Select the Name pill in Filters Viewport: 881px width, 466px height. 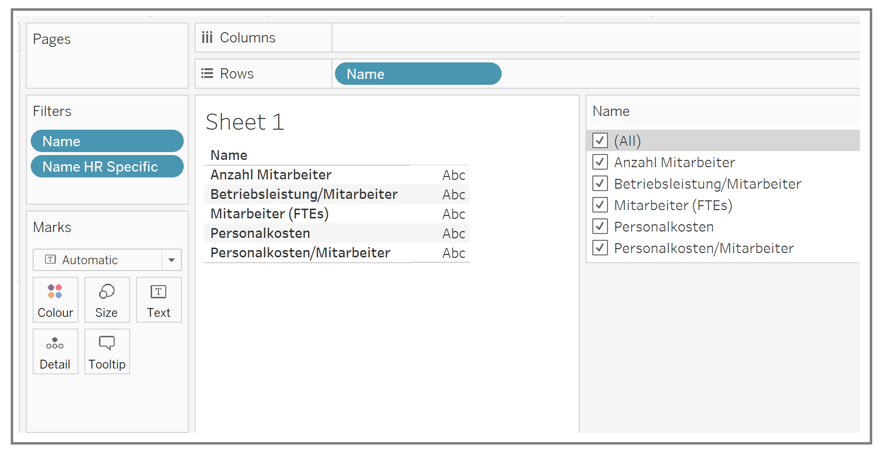[107, 141]
